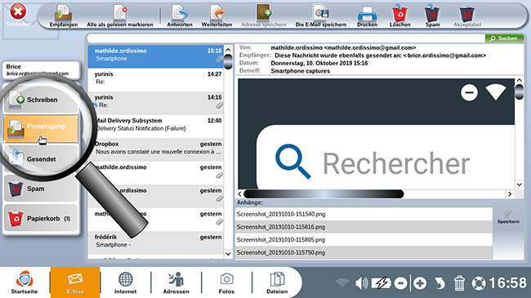Open the Gesendet folder
This screenshot has height=298, width=531.
click(x=41, y=159)
